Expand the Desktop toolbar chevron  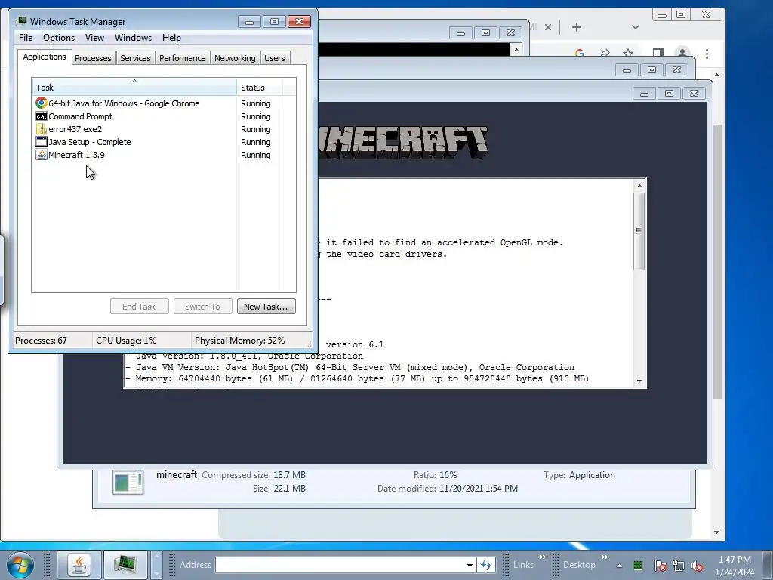coord(605,557)
